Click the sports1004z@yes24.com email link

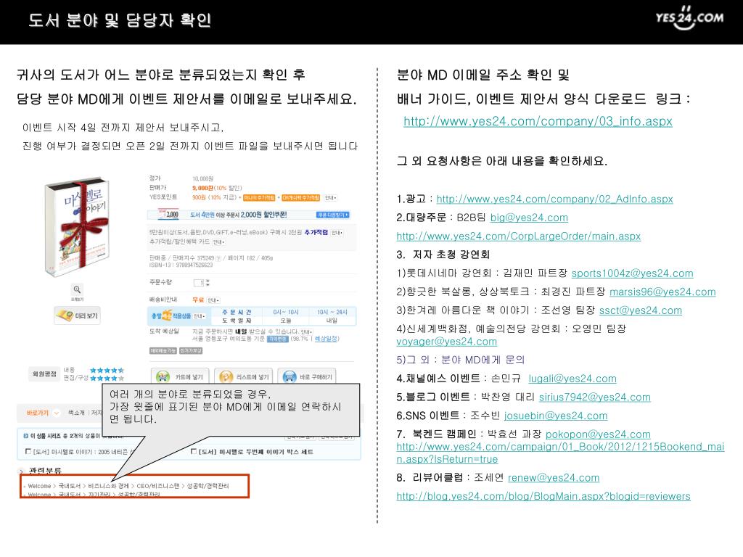tap(632, 273)
